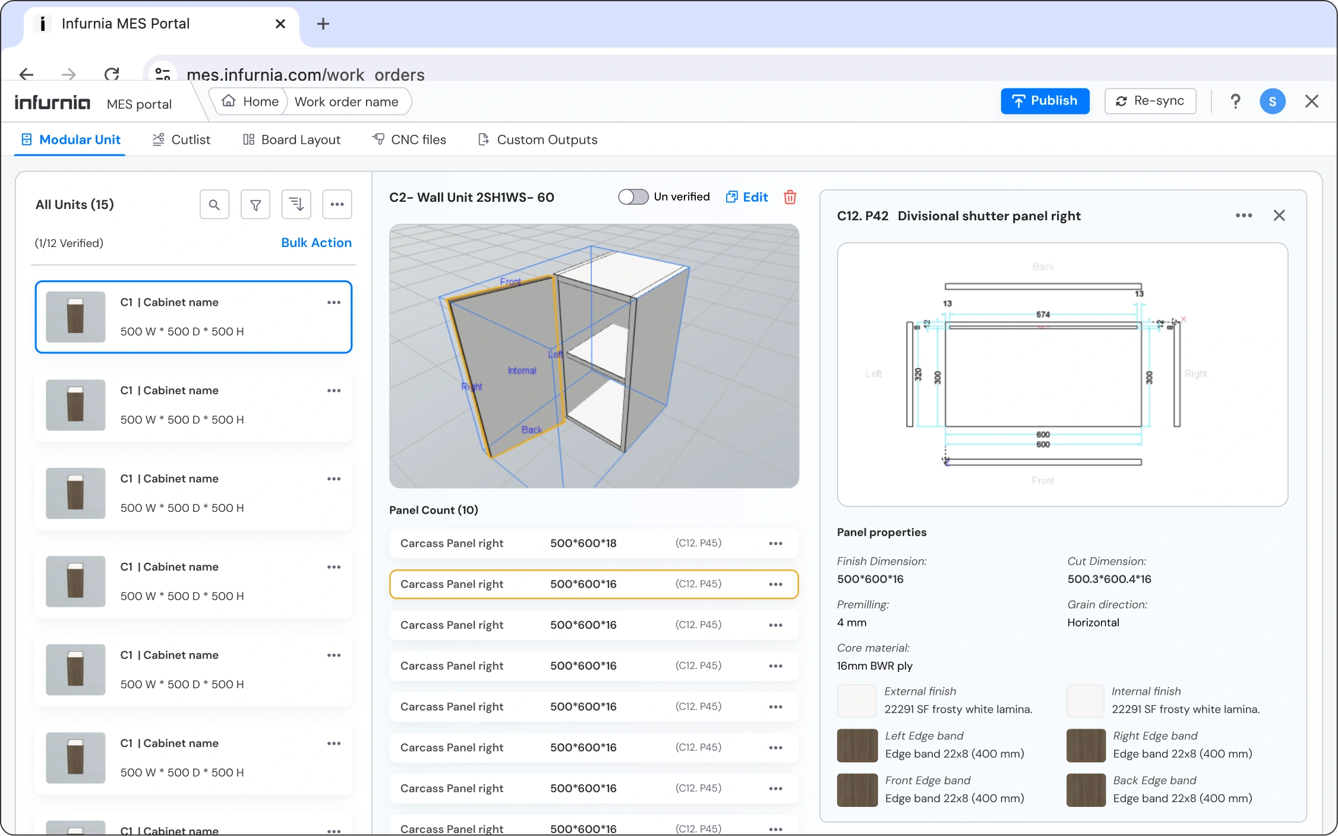The image size is (1338, 836).
Task: Close the Divisional shutter panel details
Action: [x=1279, y=216]
